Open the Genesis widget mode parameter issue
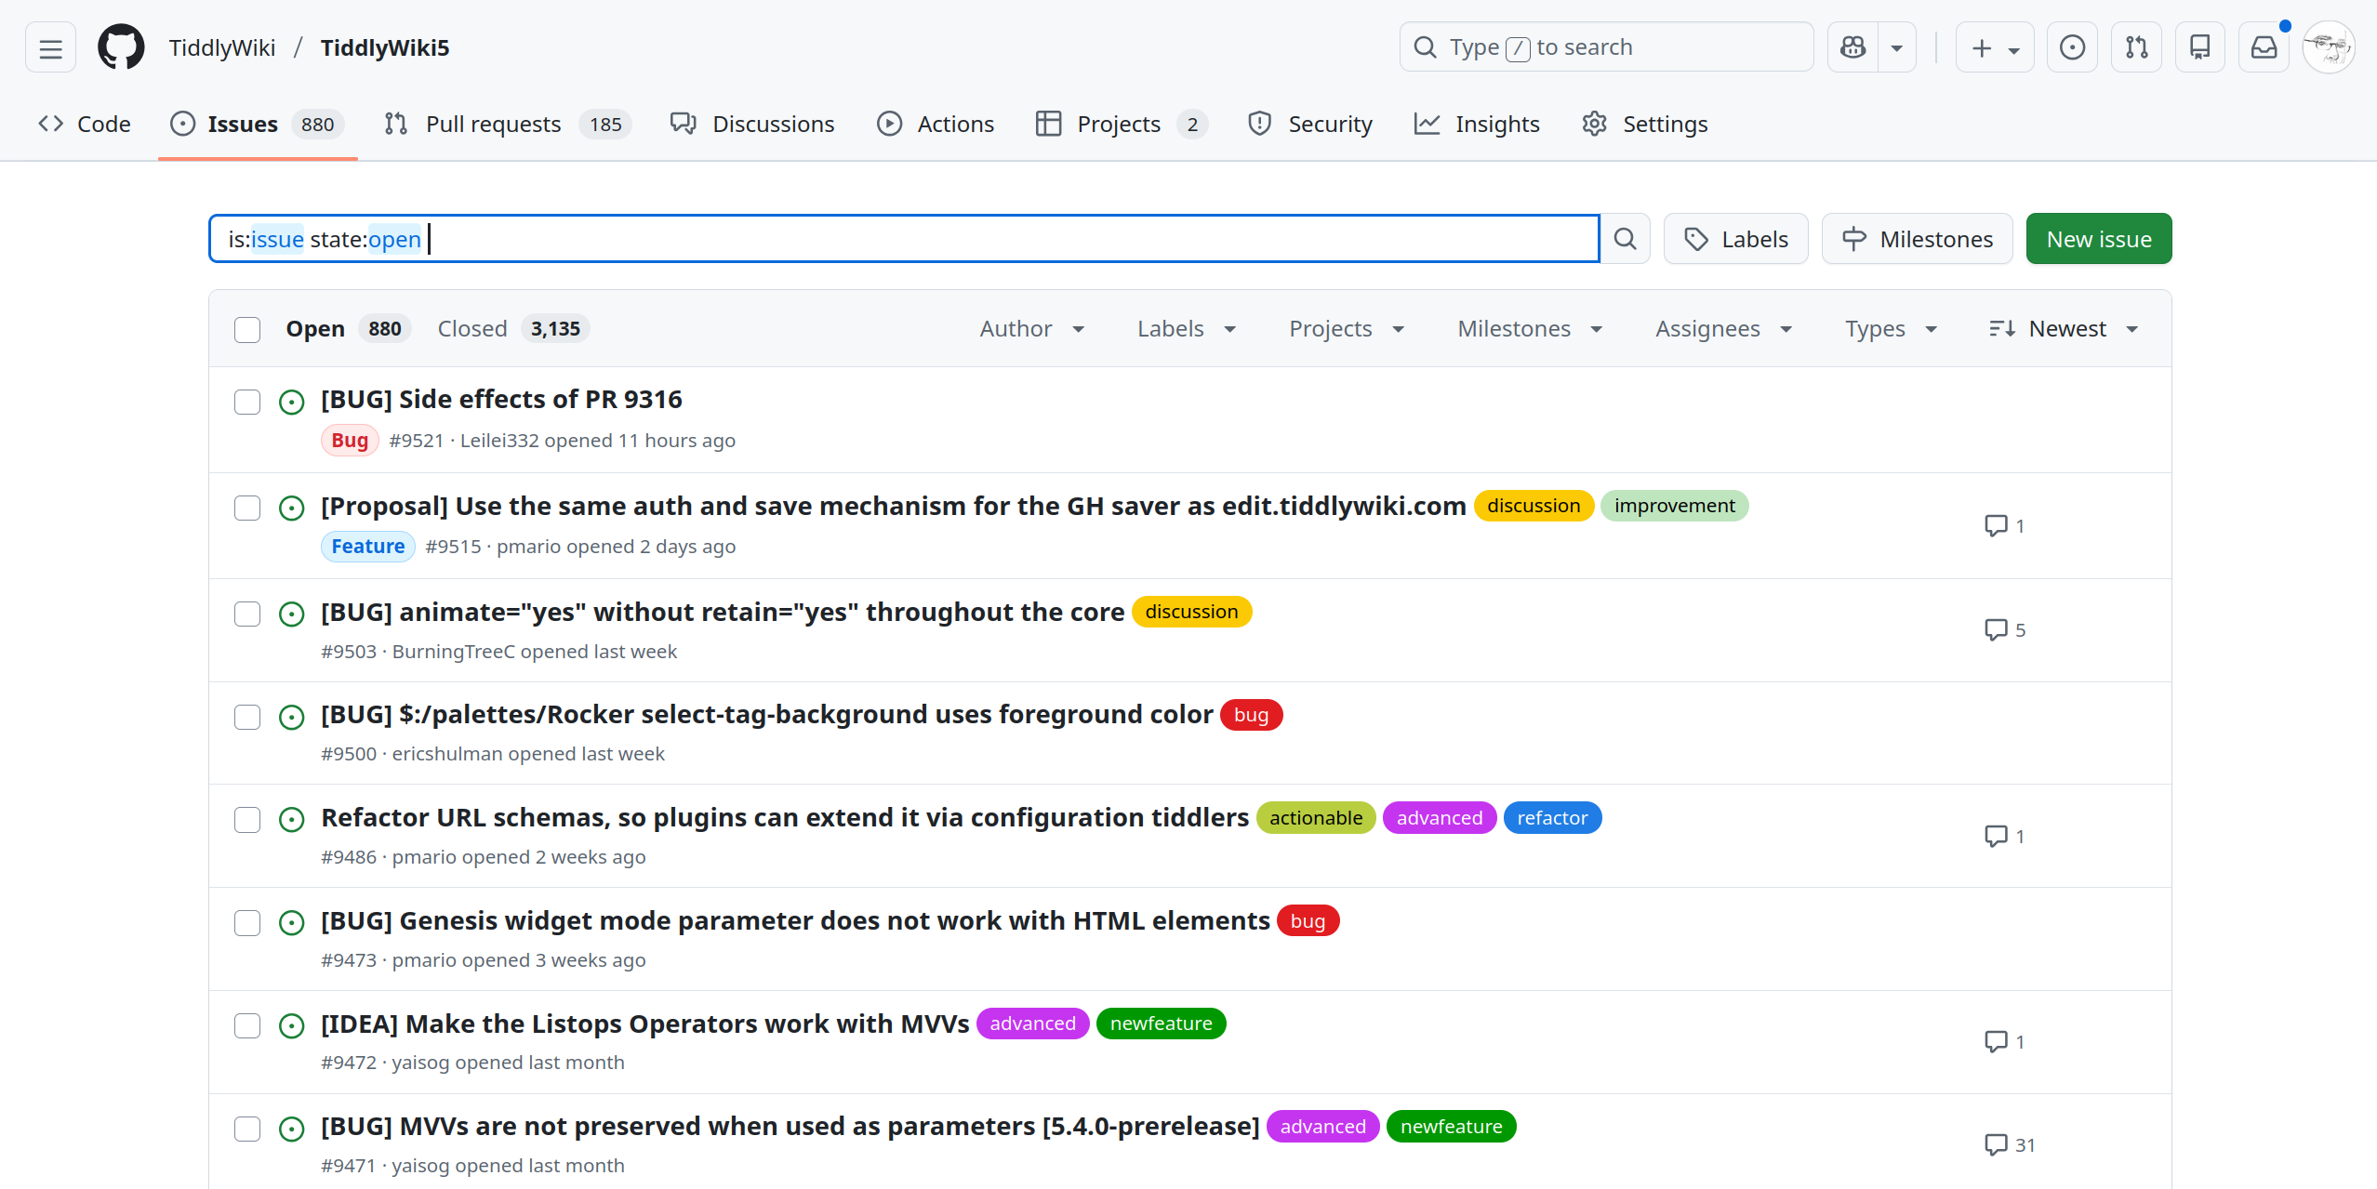 pyautogui.click(x=795, y=920)
